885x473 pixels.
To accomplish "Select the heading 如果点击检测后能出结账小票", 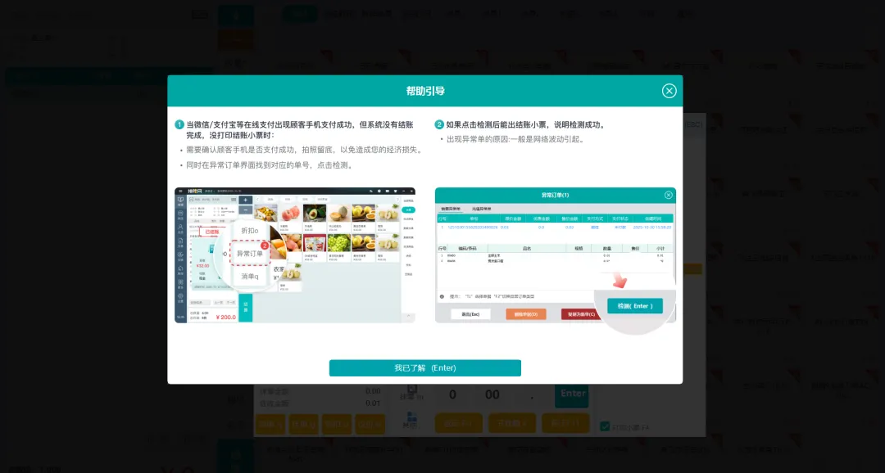I will coord(526,125).
